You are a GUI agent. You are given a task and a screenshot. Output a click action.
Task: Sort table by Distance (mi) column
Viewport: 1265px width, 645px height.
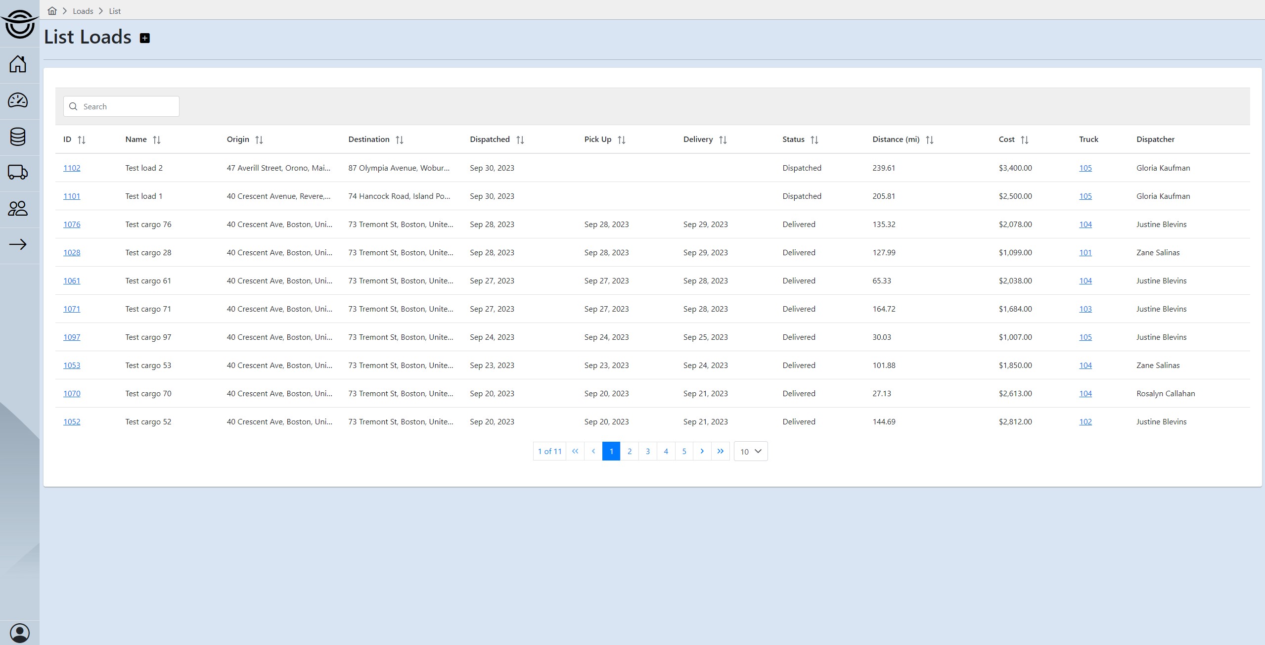click(929, 140)
